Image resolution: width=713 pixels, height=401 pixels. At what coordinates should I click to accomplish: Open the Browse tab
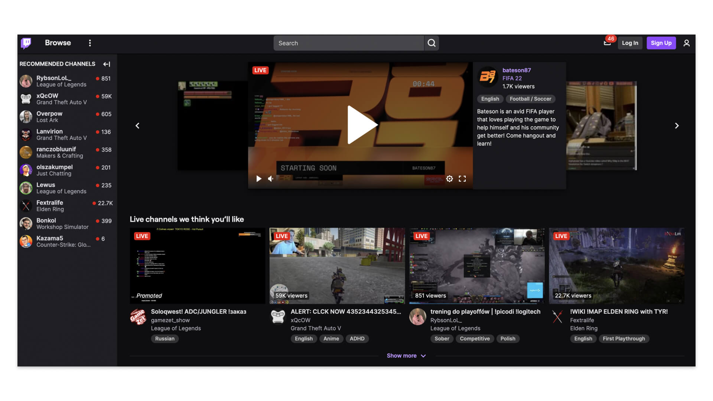click(58, 43)
